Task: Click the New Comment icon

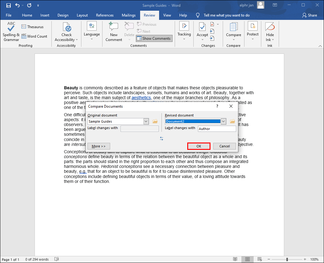Action: 114,32
